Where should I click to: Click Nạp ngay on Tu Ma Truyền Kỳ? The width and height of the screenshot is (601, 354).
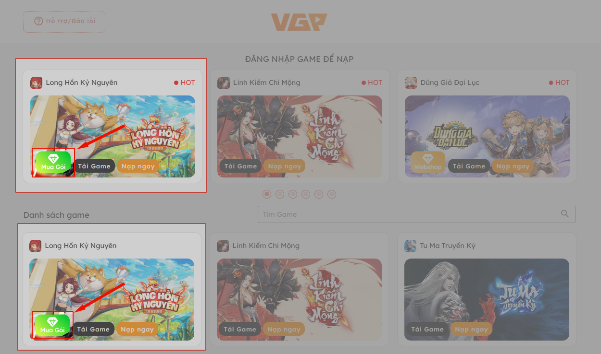coord(471,330)
